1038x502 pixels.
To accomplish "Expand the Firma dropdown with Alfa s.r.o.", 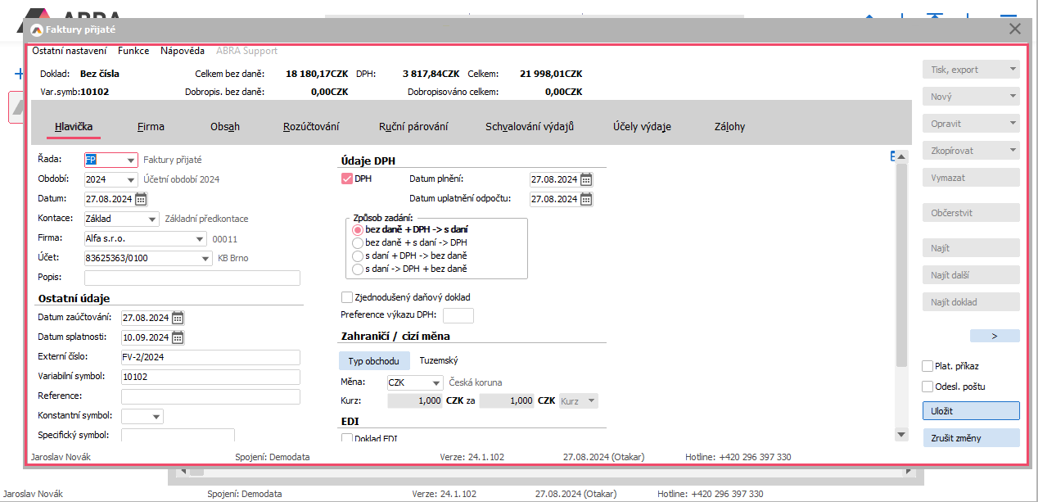I will [200, 239].
